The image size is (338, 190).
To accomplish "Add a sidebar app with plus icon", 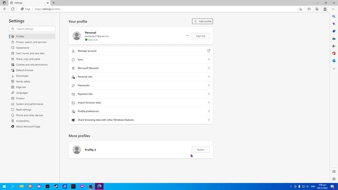I will click(x=334, y=69).
